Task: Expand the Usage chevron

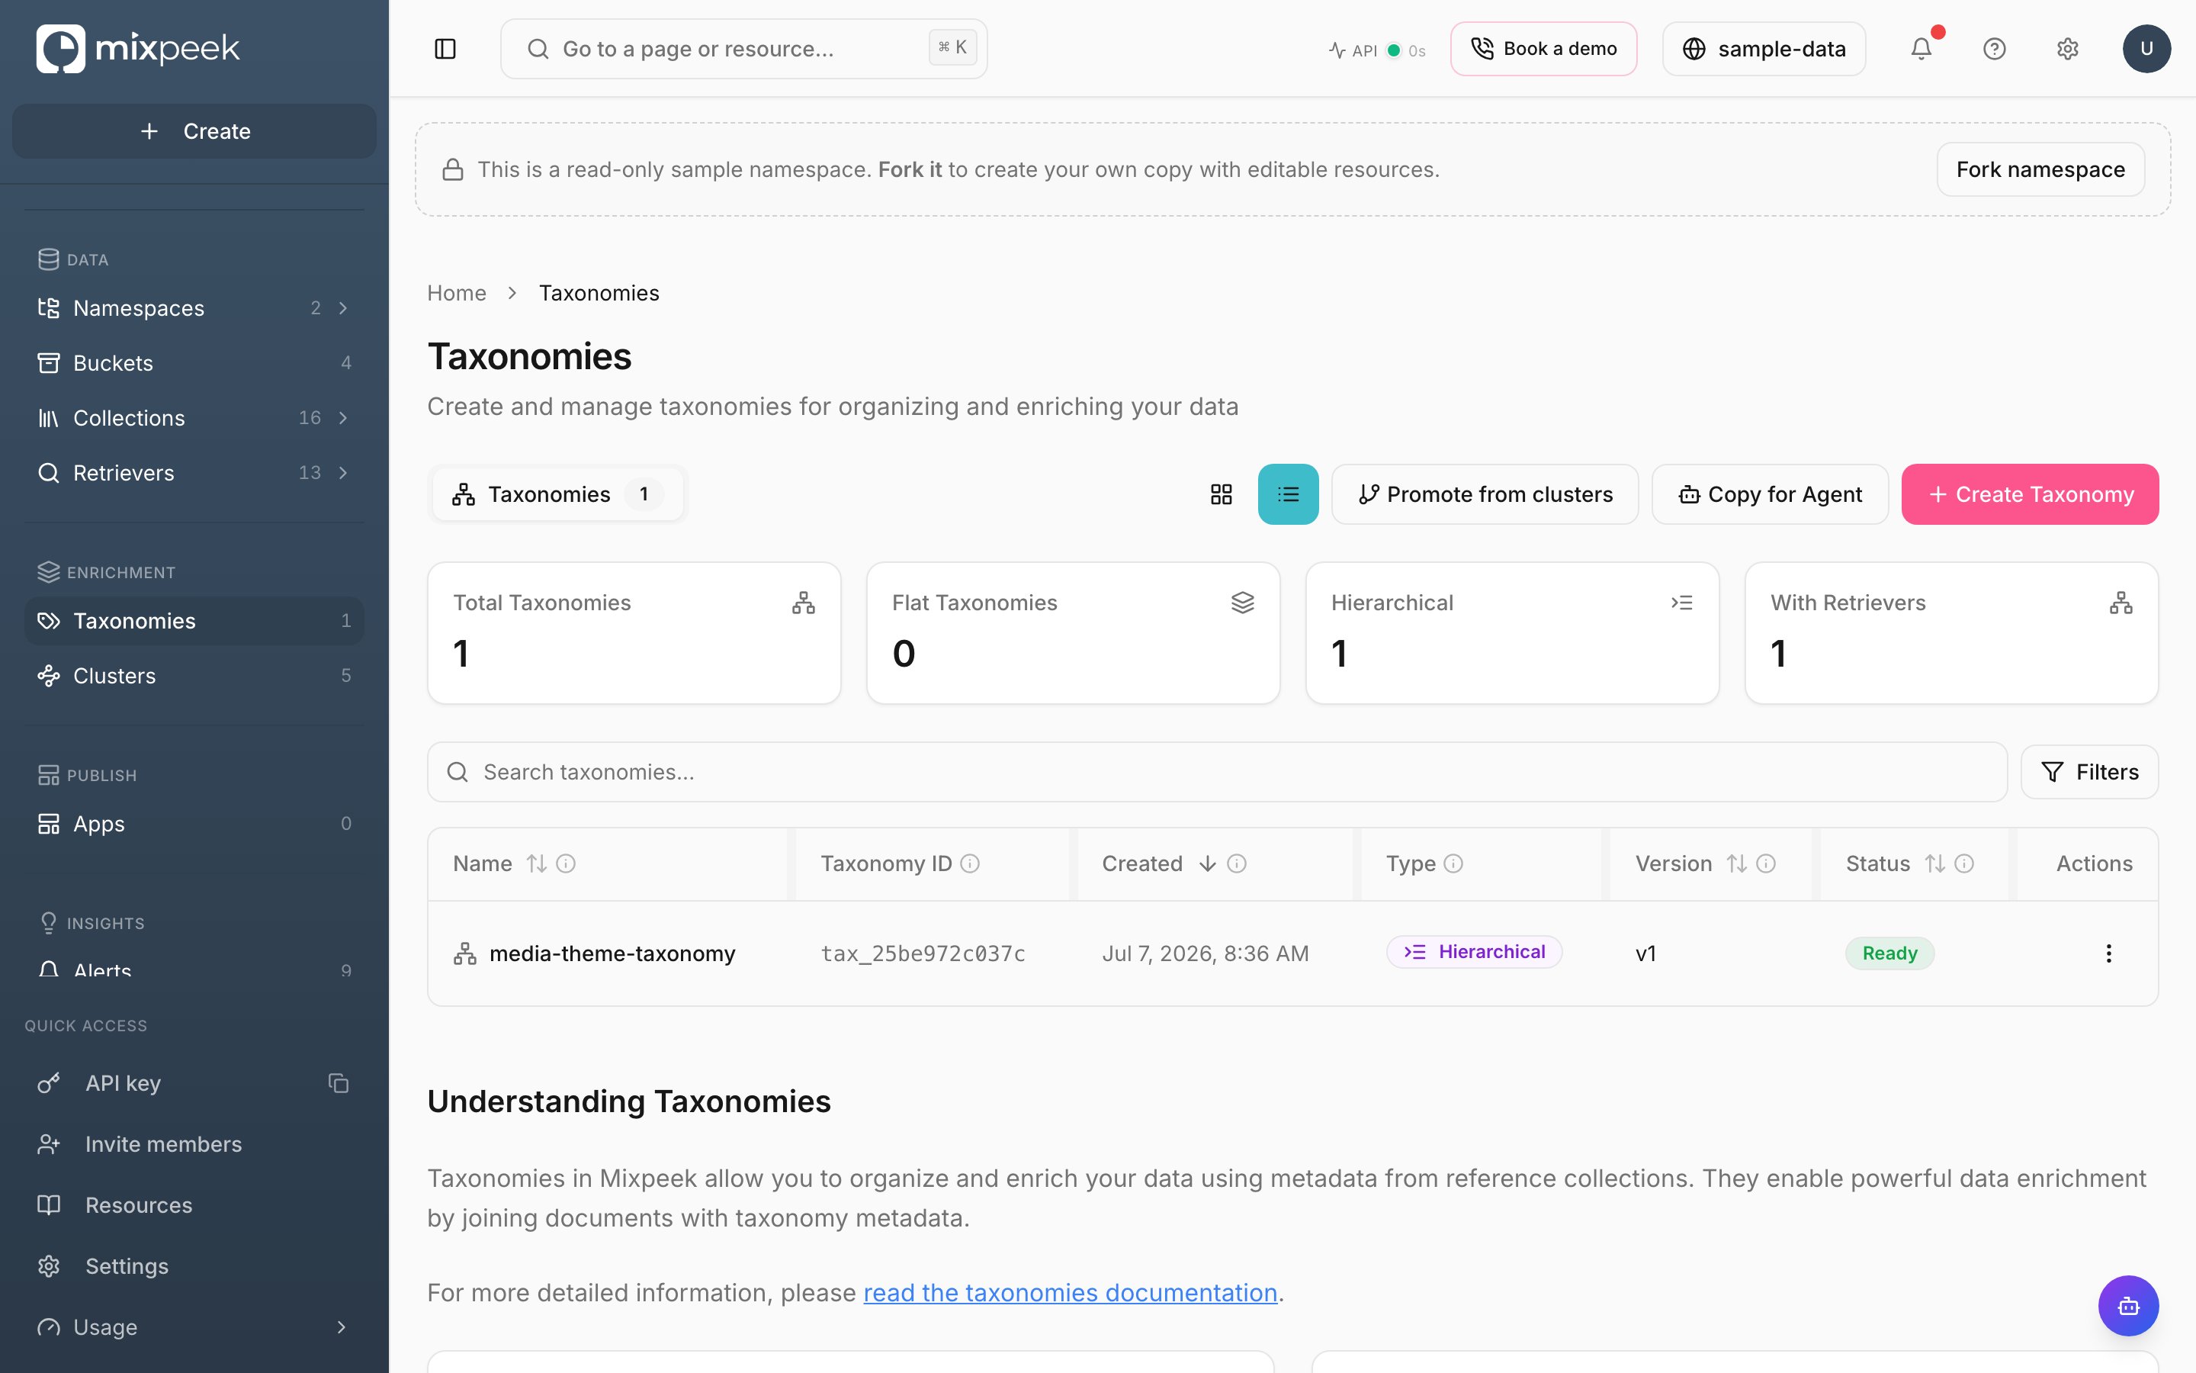Action: pyautogui.click(x=341, y=1327)
